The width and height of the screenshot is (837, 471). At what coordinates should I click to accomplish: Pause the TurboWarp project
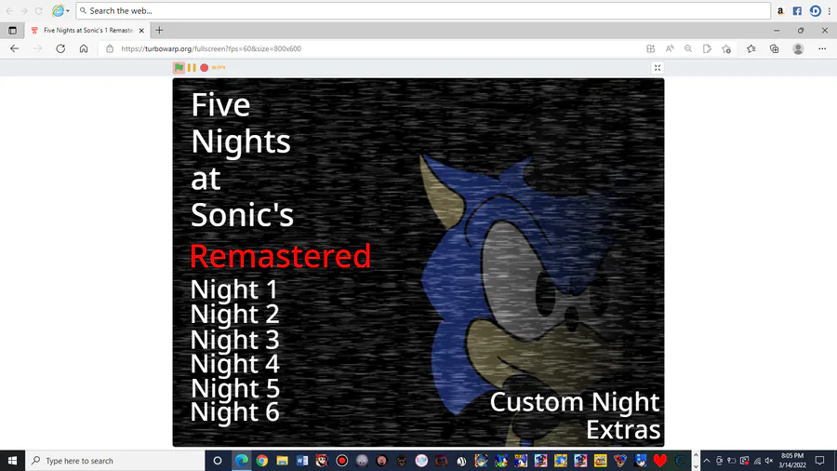coord(192,67)
